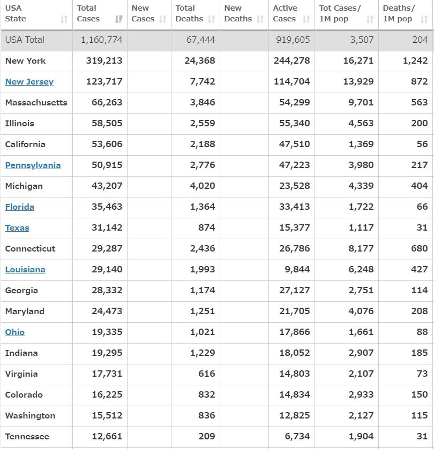Screen dimensions: 434x449
Task: Click the sort icon beside Tot Cases/1M pop
Action: 370,19
